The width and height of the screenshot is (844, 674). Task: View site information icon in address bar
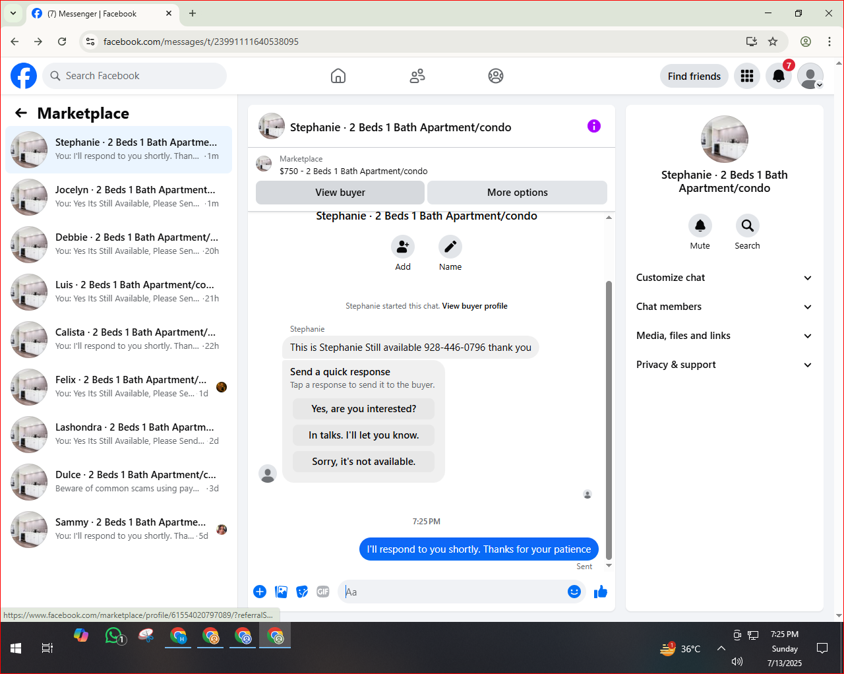tap(90, 42)
